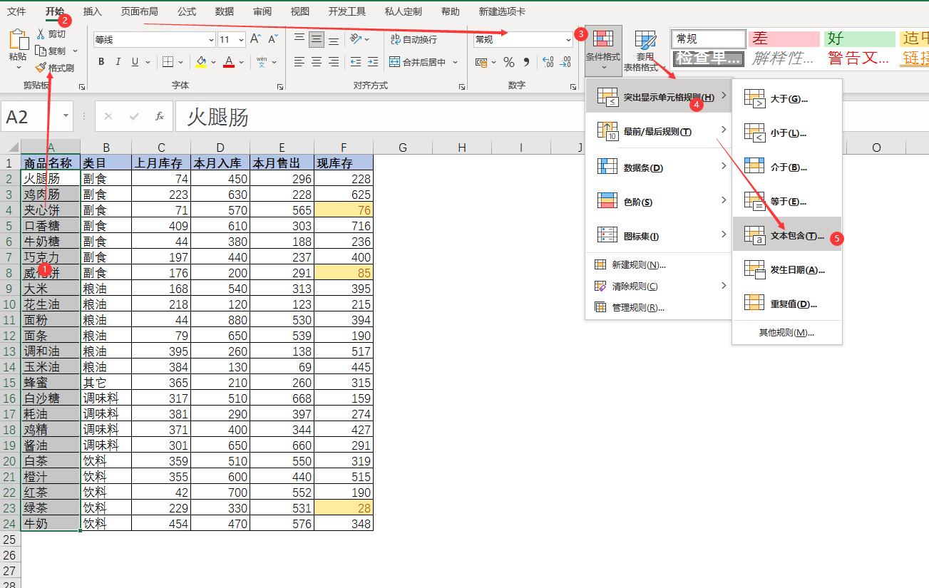Image resolution: width=929 pixels, height=588 pixels.
Task: Center text horizontally
Action: [x=317, y=62]
